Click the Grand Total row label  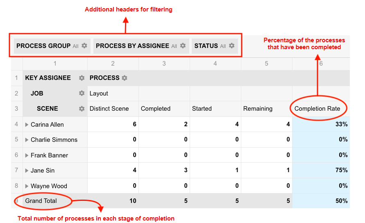click(41, 201)
